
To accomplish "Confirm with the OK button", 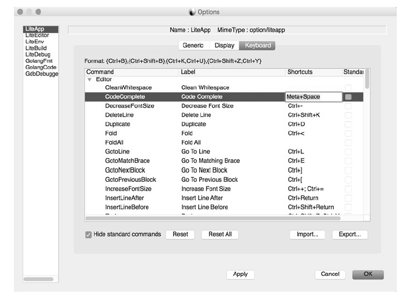I will point(368,274).
